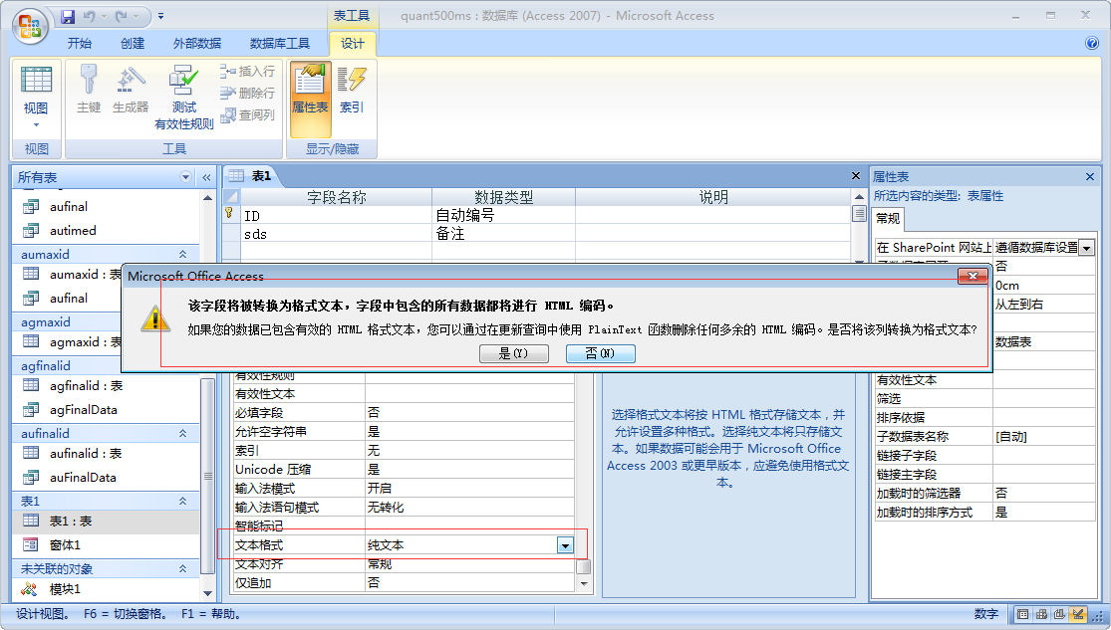Image resolution: width=1111 pixels, height=630 pixels.
Task: Click 自动编号 data type cell
Action: 503,215
